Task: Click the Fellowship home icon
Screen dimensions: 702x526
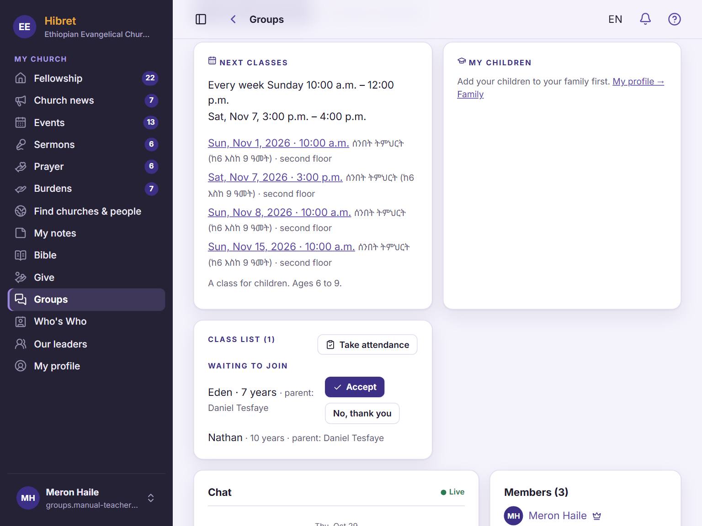Action: point(21,78)
